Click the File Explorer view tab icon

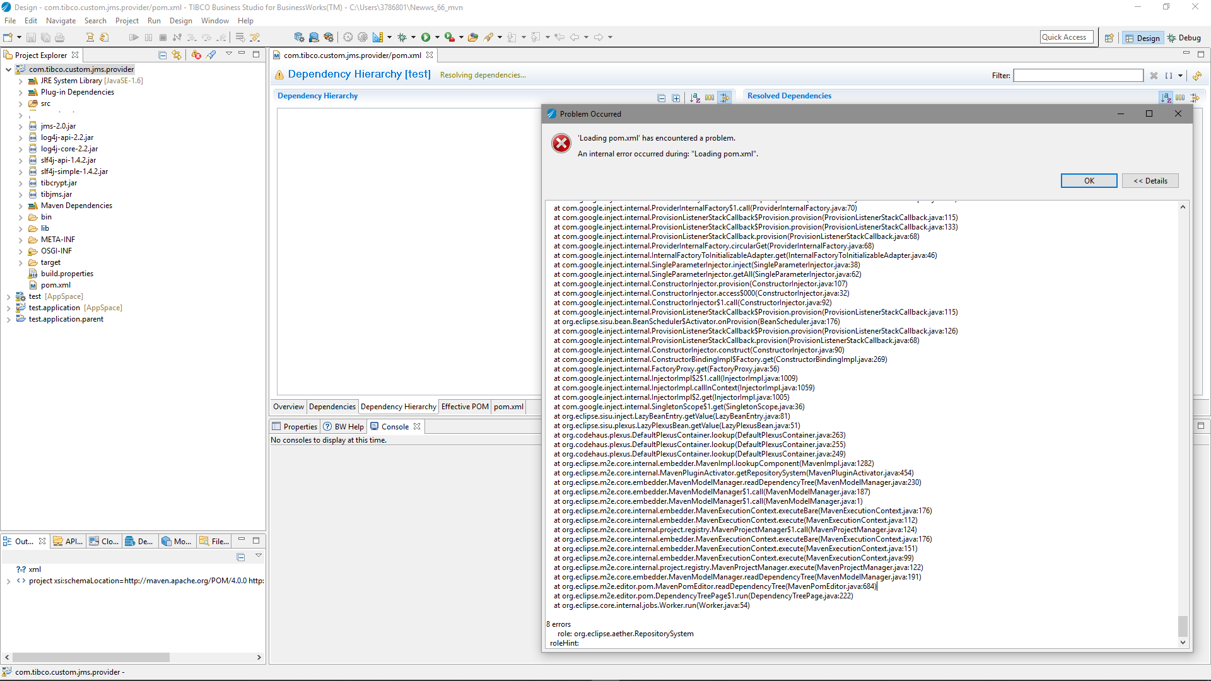[204, 541]
